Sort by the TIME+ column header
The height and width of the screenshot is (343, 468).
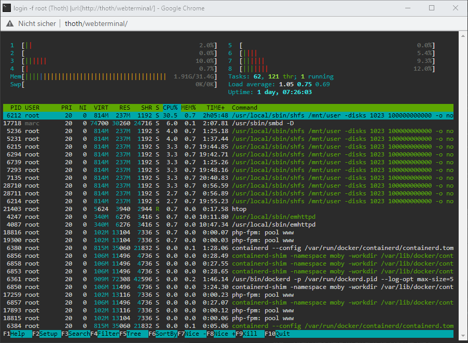coord(215,108)
